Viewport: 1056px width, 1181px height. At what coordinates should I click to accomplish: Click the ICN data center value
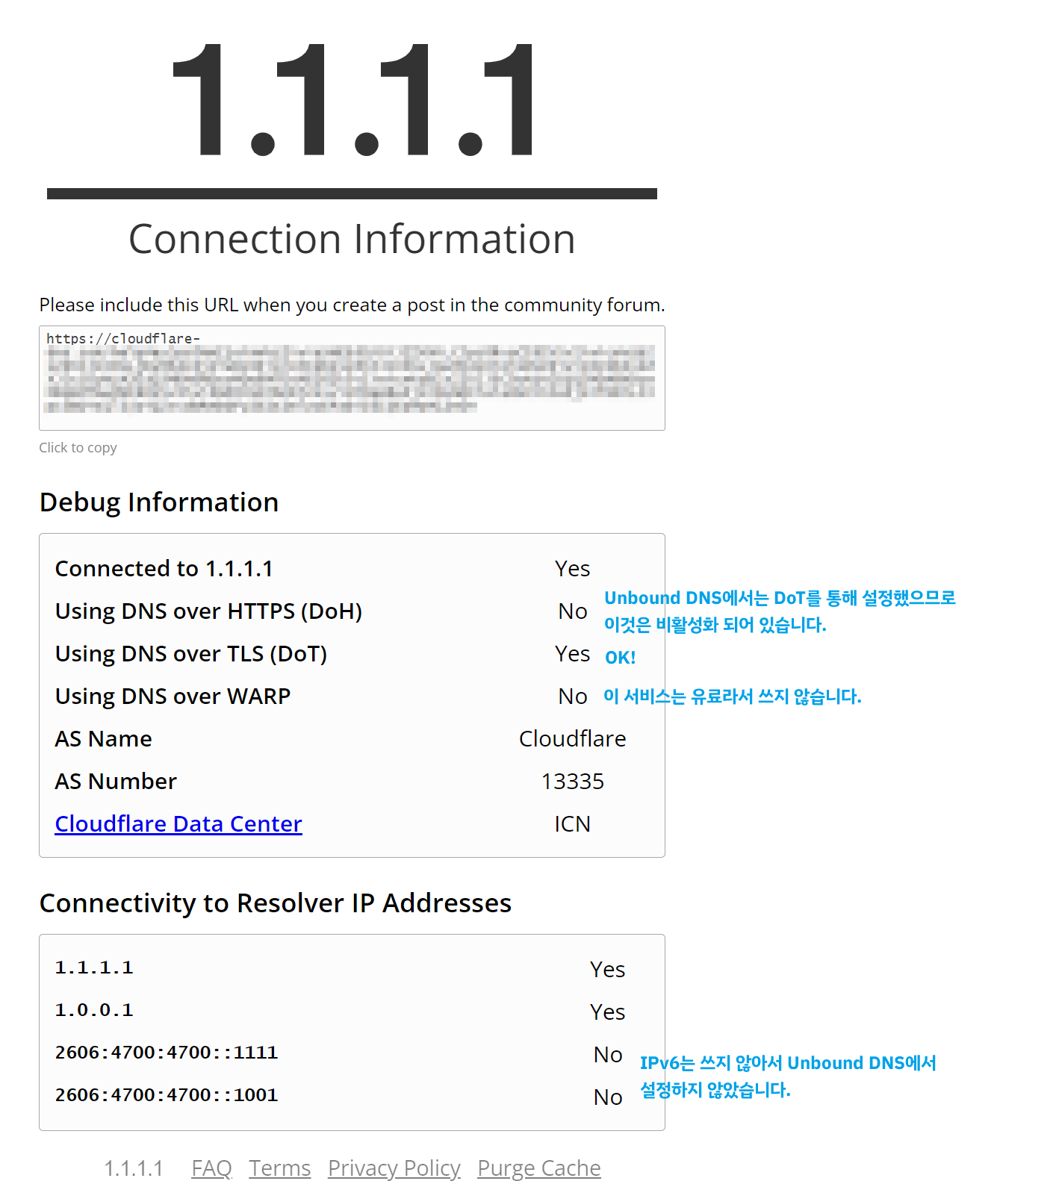tap(572, 823)
